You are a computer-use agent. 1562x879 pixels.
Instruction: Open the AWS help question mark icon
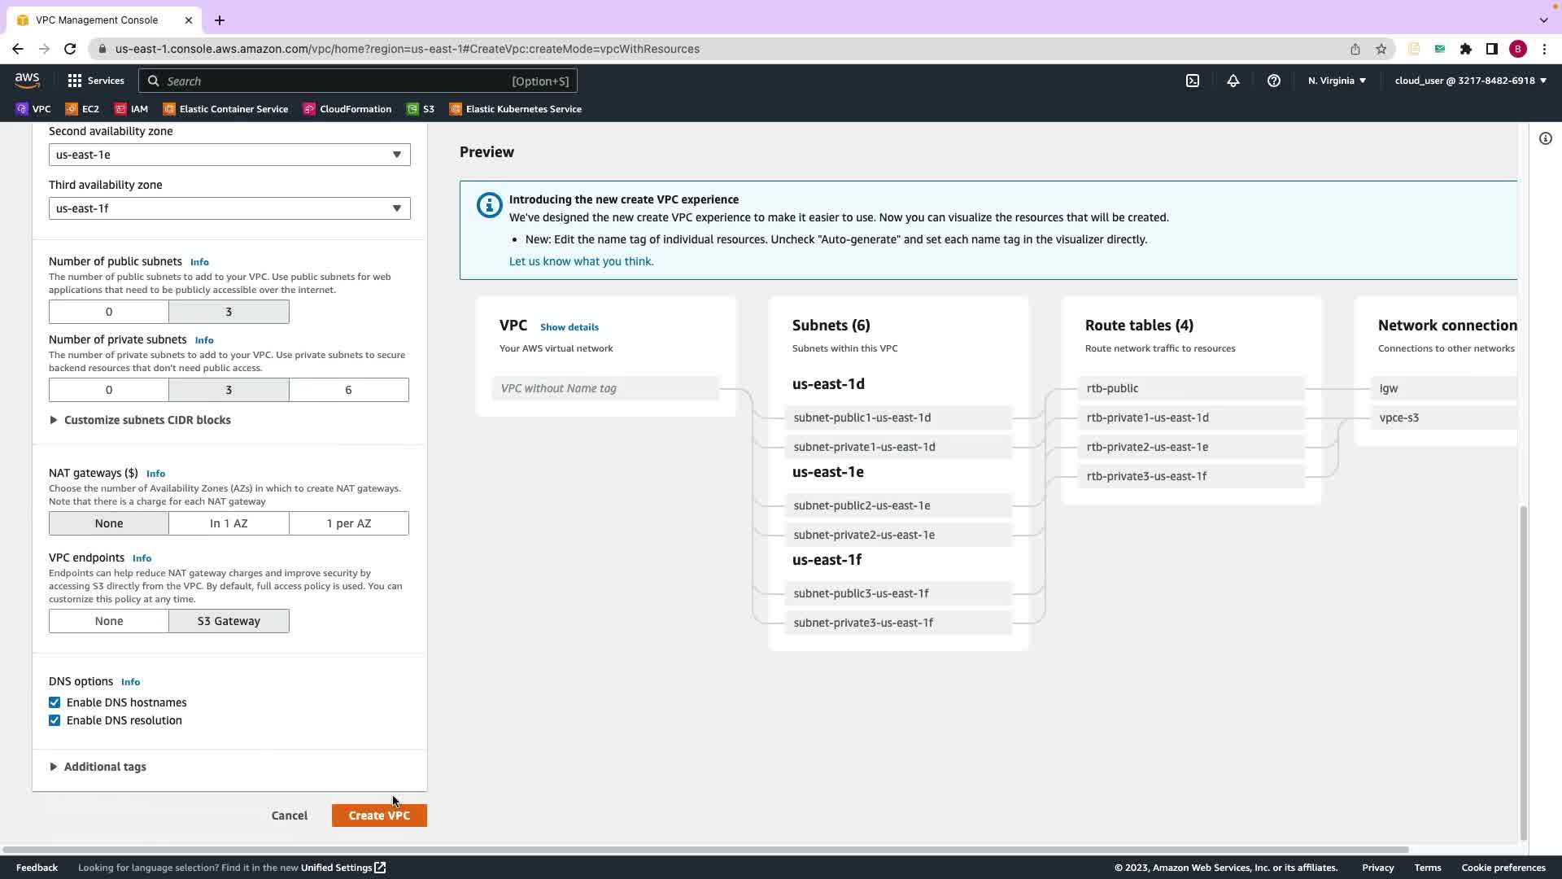(1274, 81)
